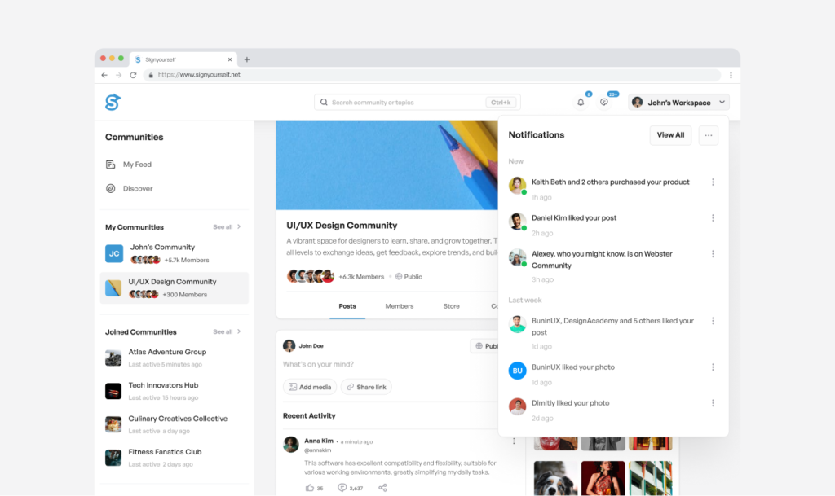Open a new browser tab

247,59
